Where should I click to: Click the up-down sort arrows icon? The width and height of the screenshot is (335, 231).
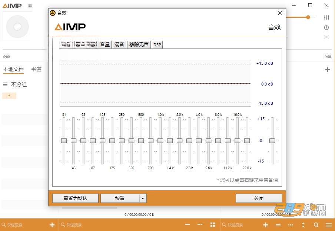pos(303,225)
